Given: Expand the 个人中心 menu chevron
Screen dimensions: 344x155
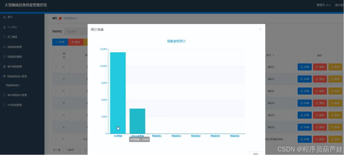Looking at the screenshot, I should (40, 27).
